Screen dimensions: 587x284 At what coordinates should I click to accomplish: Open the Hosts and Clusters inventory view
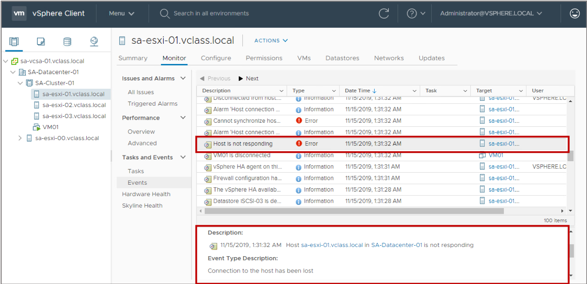[14, 42]
